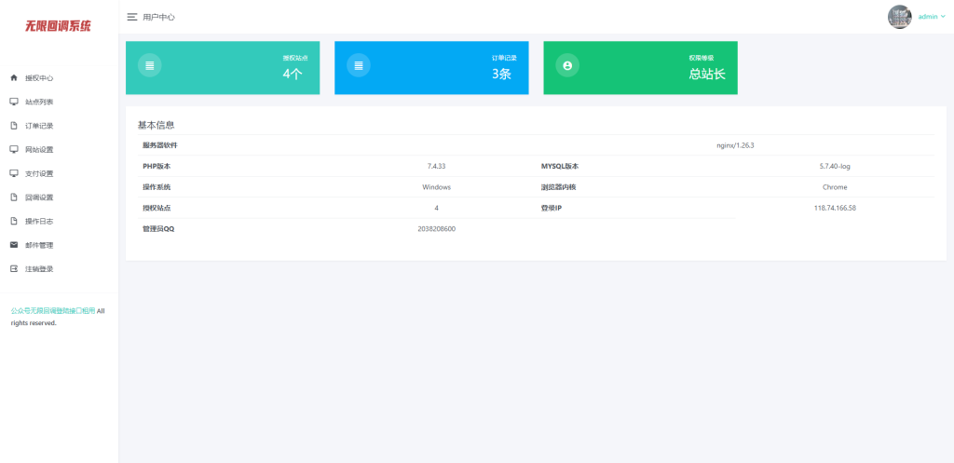Image resolution: width=954 pixels, height=463 pixels.
Task: Expand the admin account dropdown
Action: (932, 17)
